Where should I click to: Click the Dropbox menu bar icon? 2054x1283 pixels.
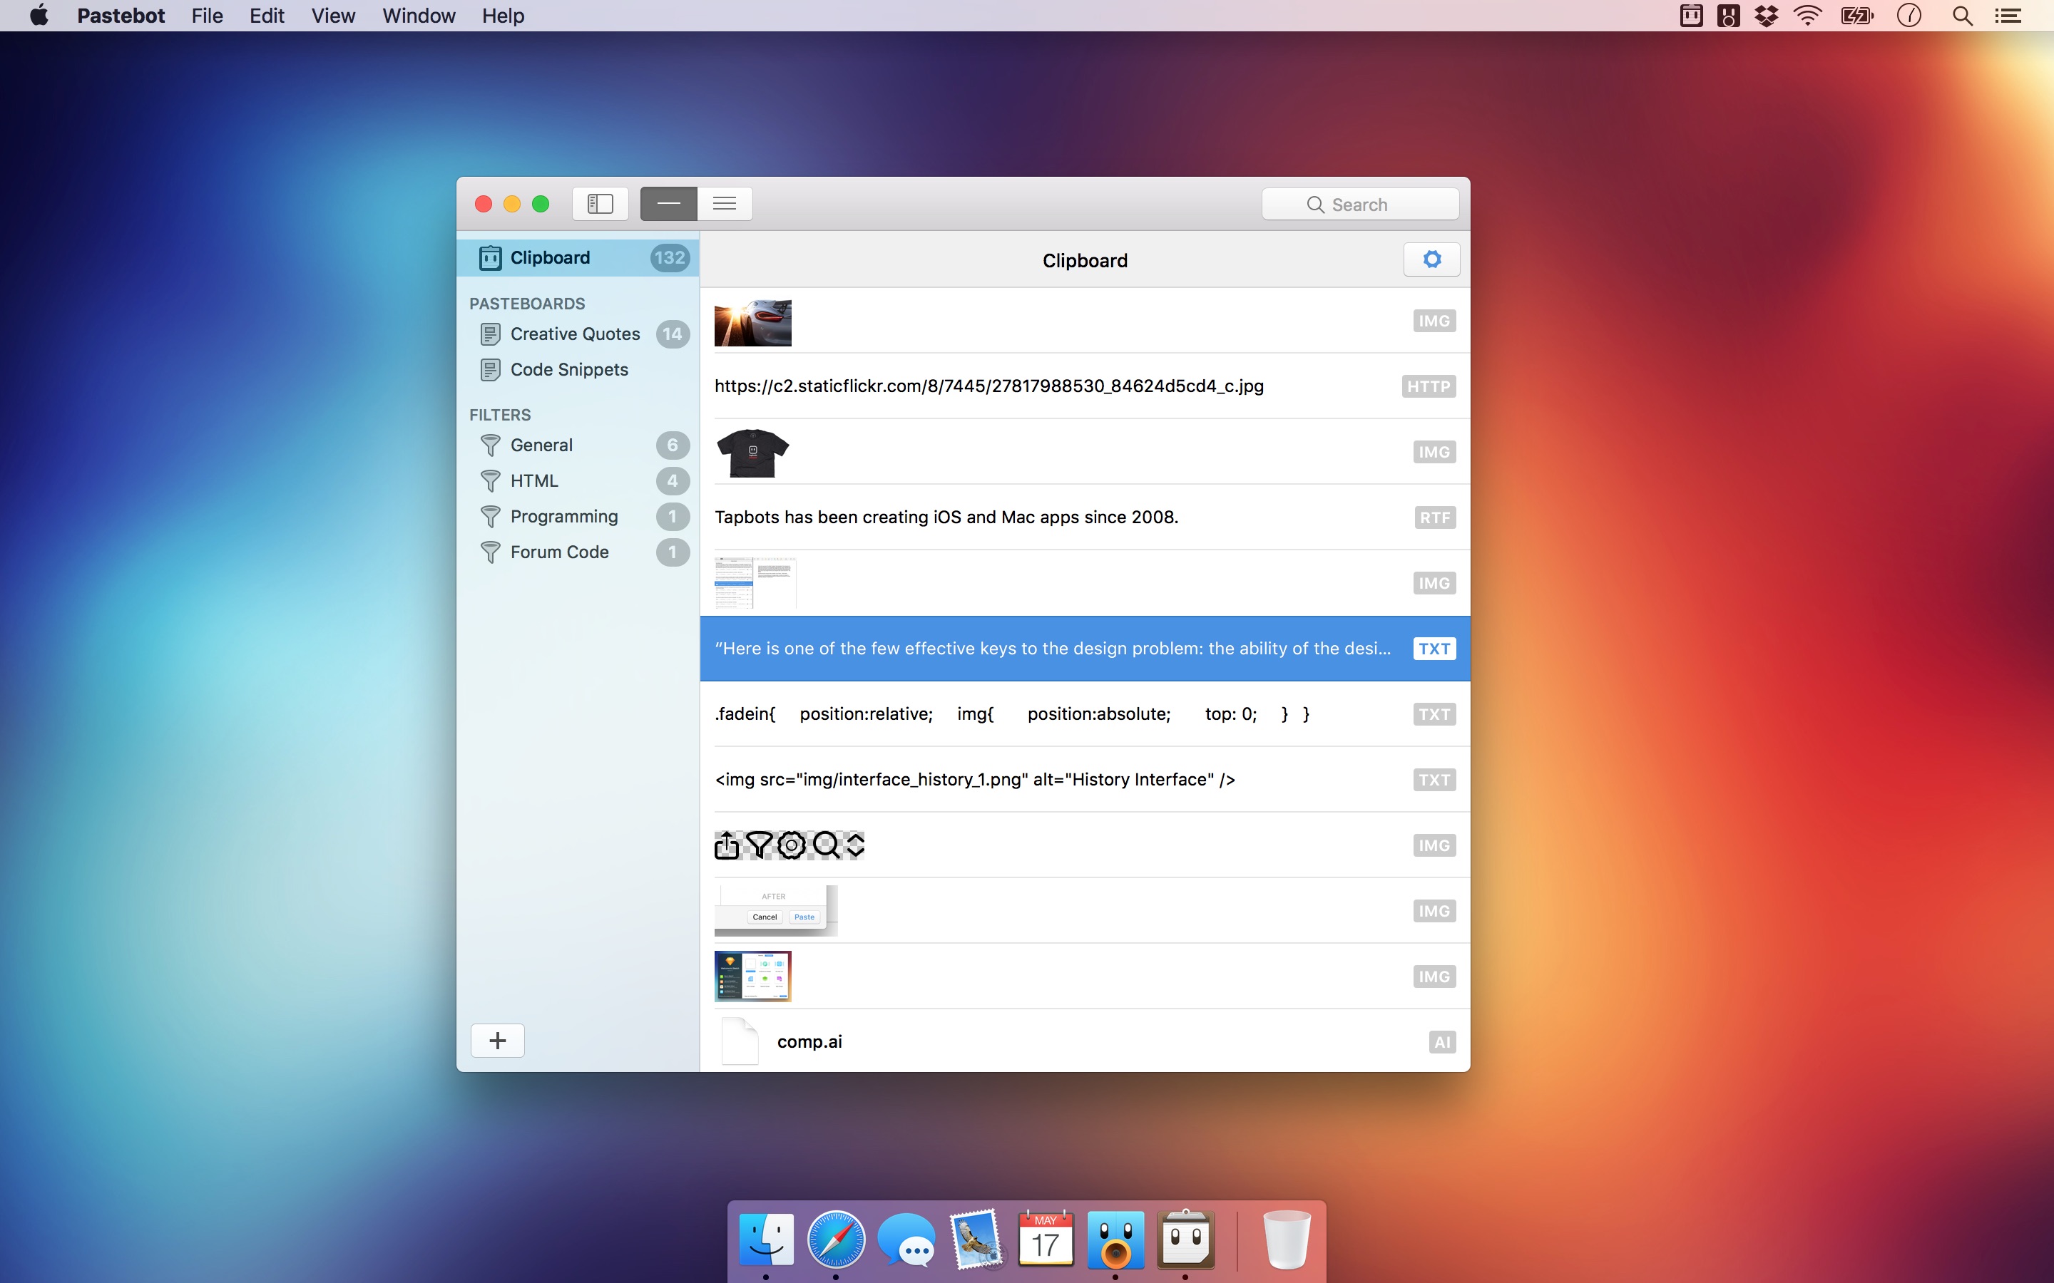point(1767,15)
